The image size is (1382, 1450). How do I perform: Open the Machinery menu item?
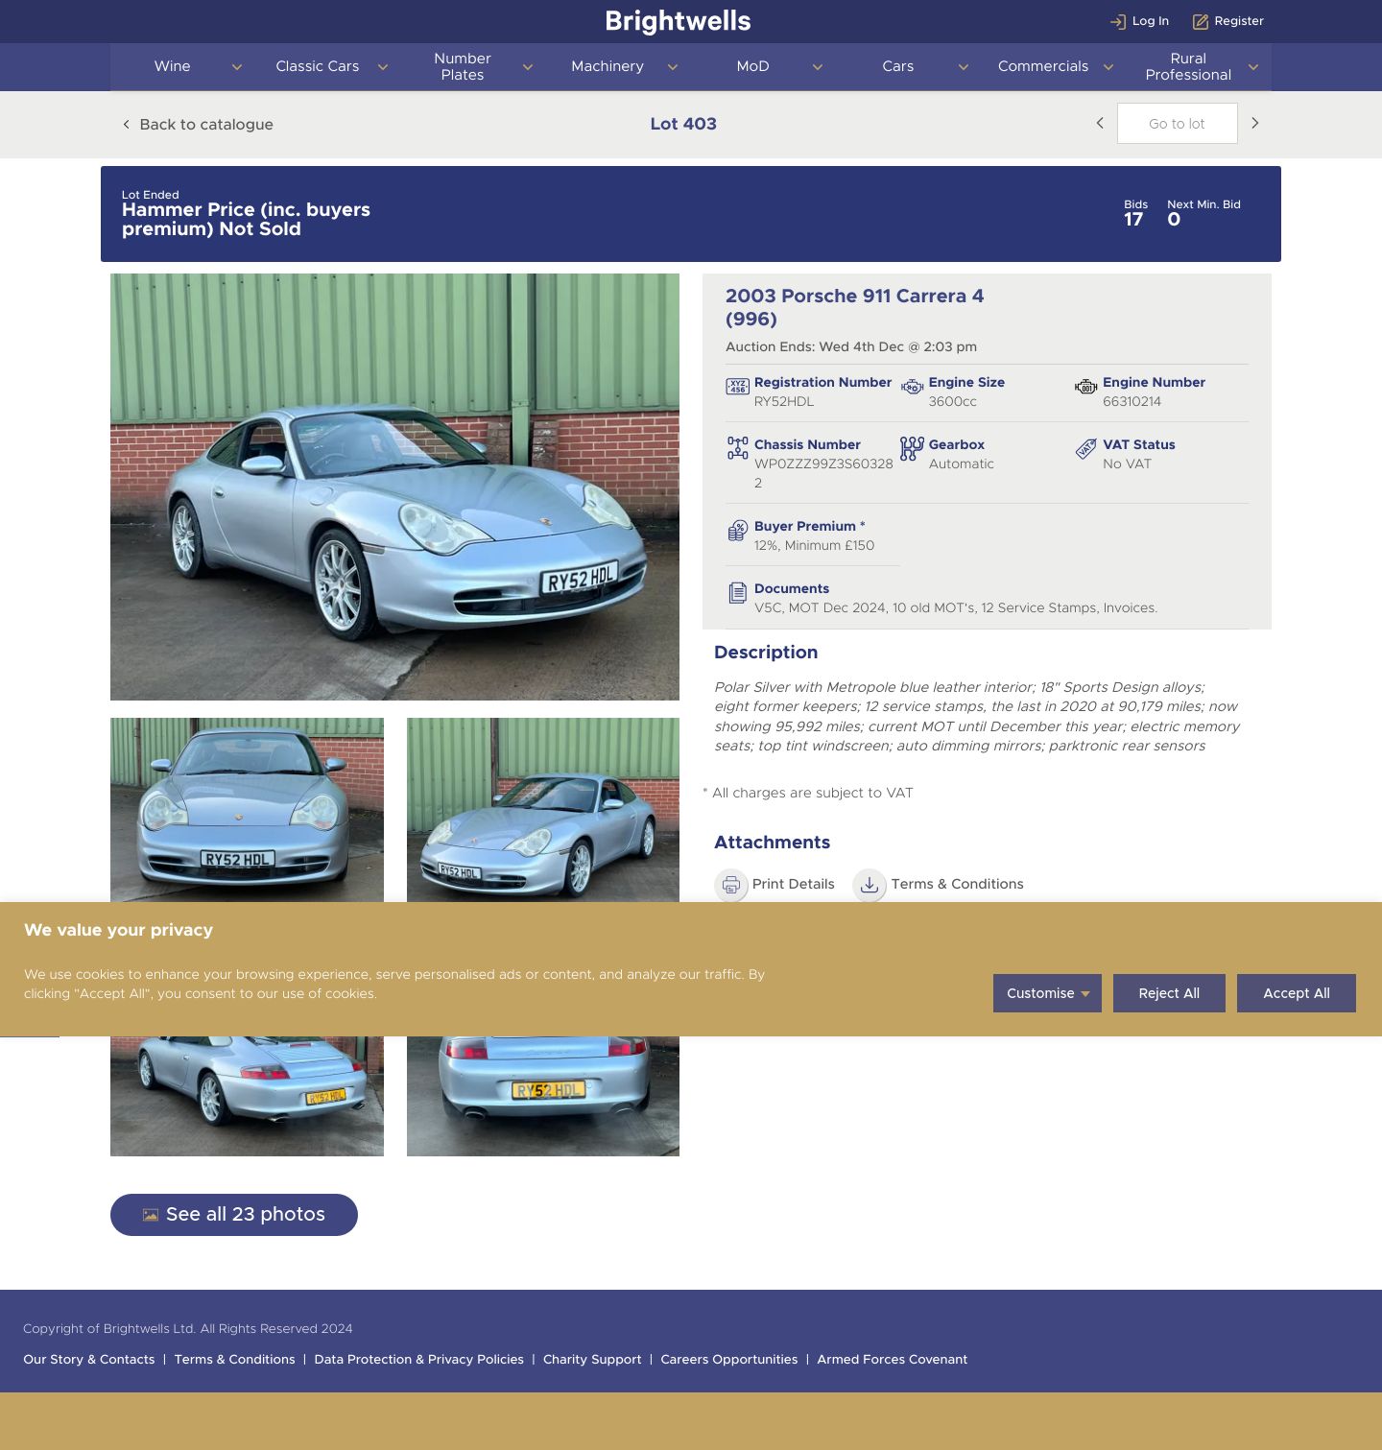coord(608,66)
